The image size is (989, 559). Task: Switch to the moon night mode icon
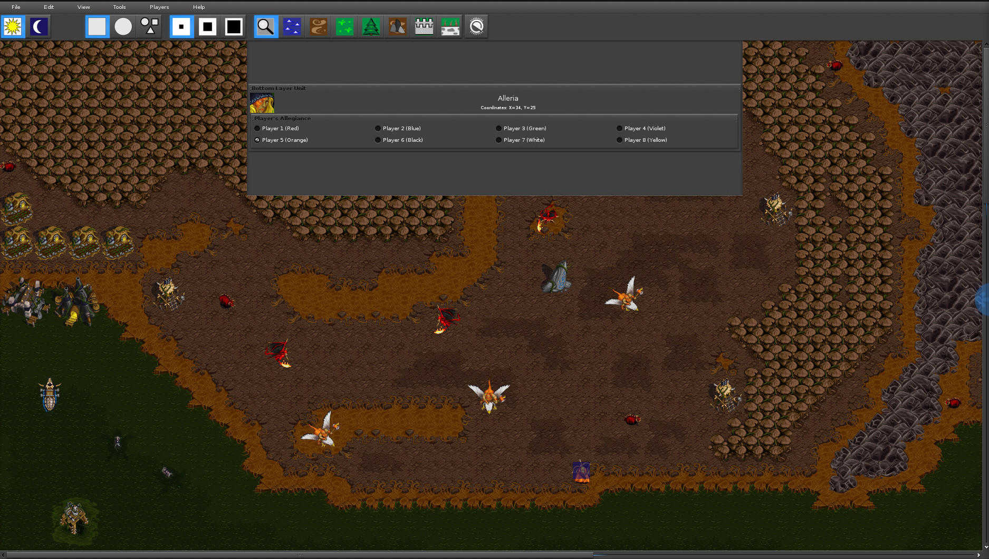(39, 26)
